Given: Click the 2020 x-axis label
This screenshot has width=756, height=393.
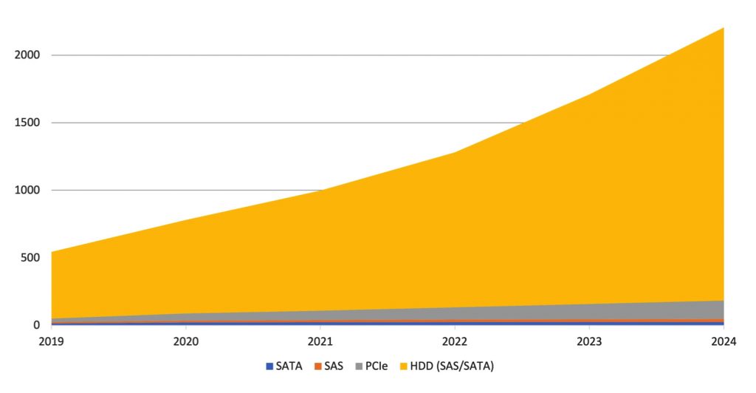Looking at the screenshot, I should 185,341.
